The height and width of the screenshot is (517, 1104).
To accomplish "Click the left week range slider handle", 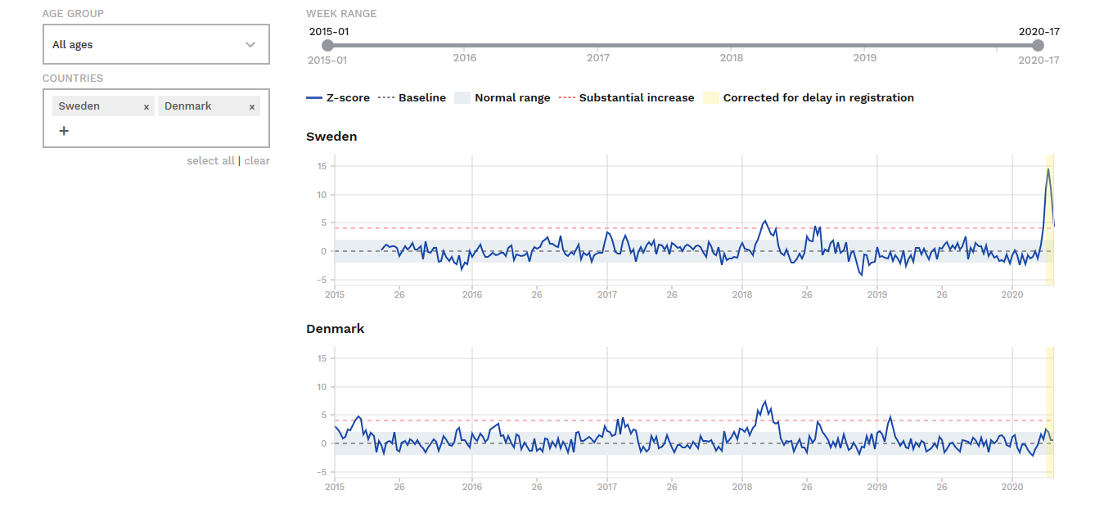I will (327, 45).
